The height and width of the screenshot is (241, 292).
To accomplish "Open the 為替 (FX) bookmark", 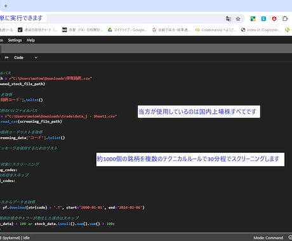I will pyautogui.click(x=83, y=30).
